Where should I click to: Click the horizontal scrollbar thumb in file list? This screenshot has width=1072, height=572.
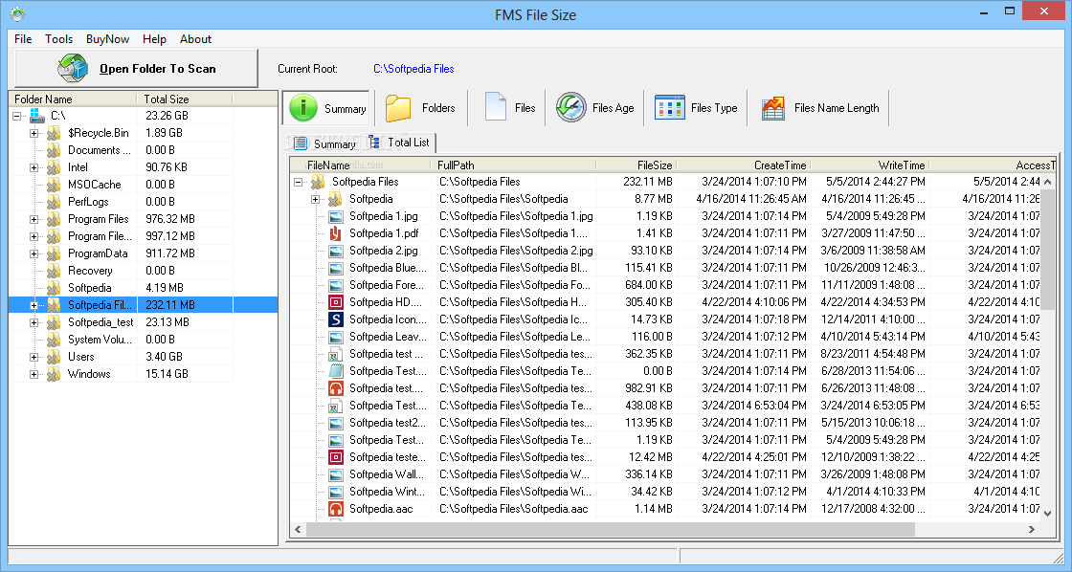click(x=610, y=529)
